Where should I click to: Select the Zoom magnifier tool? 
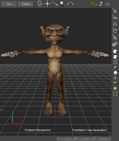point(62,4)
